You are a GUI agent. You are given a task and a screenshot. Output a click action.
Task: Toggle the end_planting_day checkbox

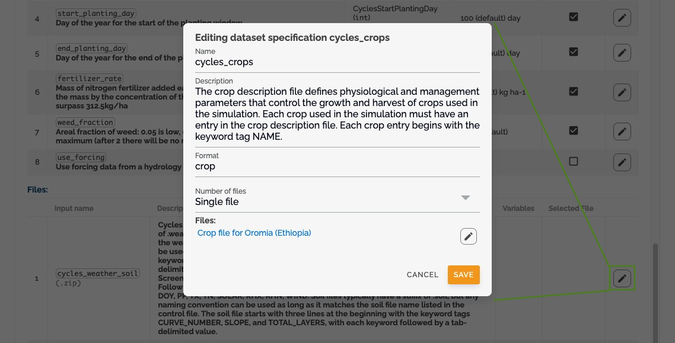574,52
